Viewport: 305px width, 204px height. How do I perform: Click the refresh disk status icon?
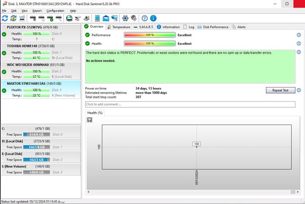pos(5,18)
